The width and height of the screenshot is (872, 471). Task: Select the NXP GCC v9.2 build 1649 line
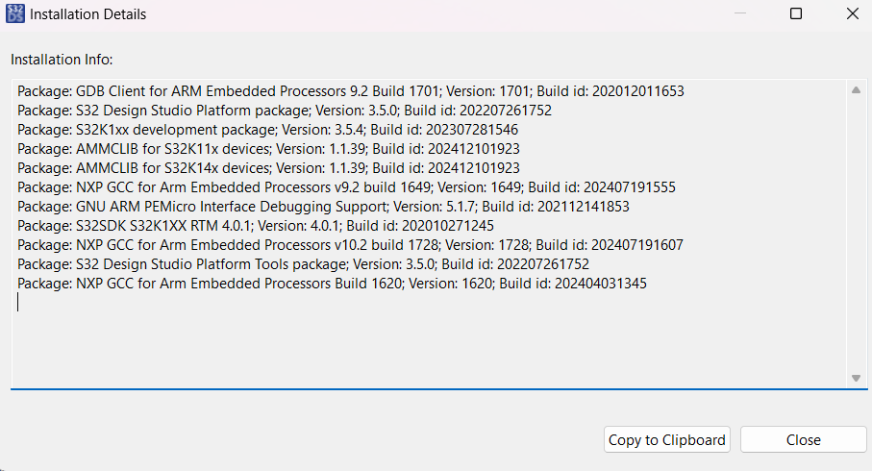(x=346, y=187)
